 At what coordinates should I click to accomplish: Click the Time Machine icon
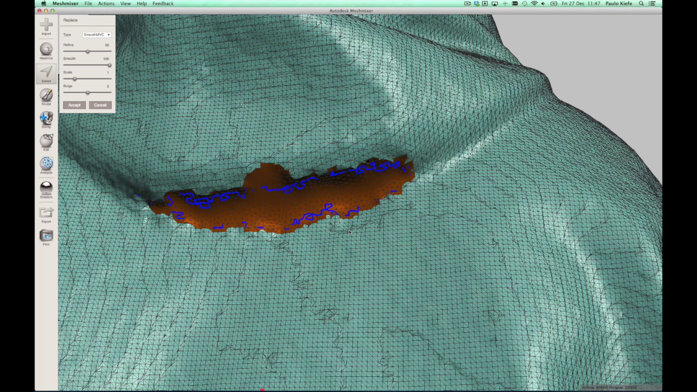(x=524, y=3)
